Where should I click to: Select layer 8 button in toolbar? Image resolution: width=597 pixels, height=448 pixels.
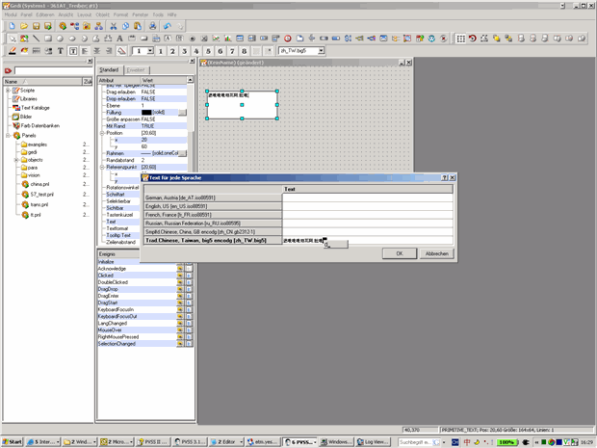point(245,50)
